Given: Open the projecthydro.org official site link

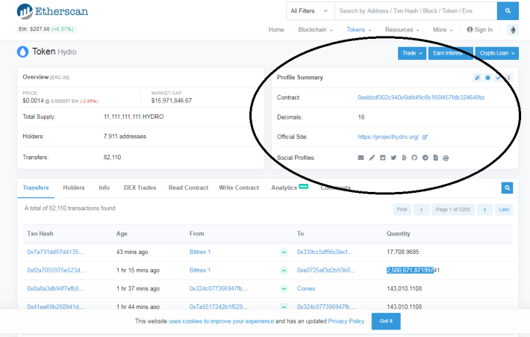Looking at the screenshot, I should pos(389,137).
